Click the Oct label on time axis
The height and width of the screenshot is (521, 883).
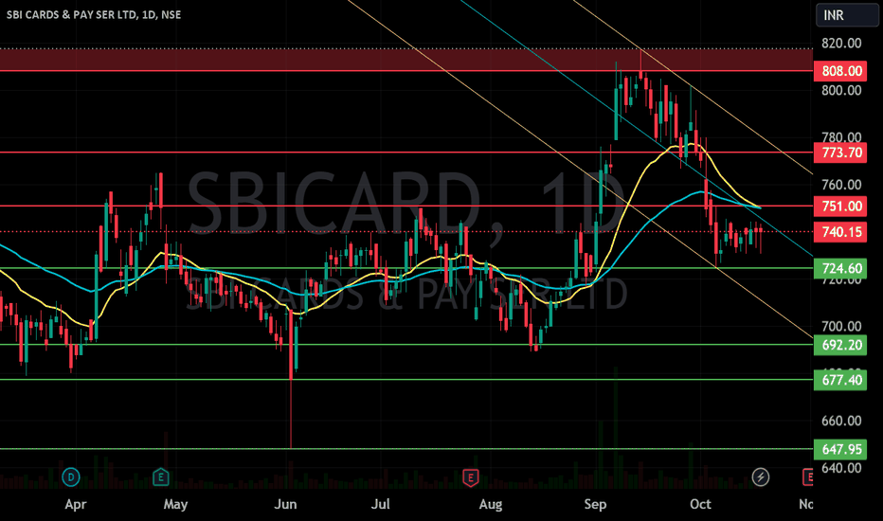700,505
